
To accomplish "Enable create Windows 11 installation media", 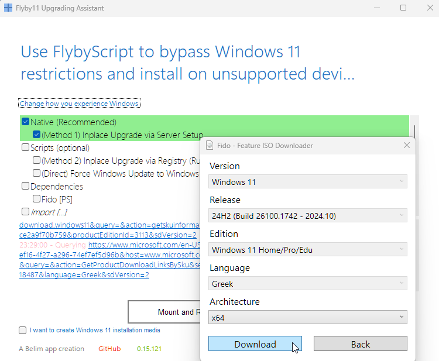I will [x=23, y=331].
